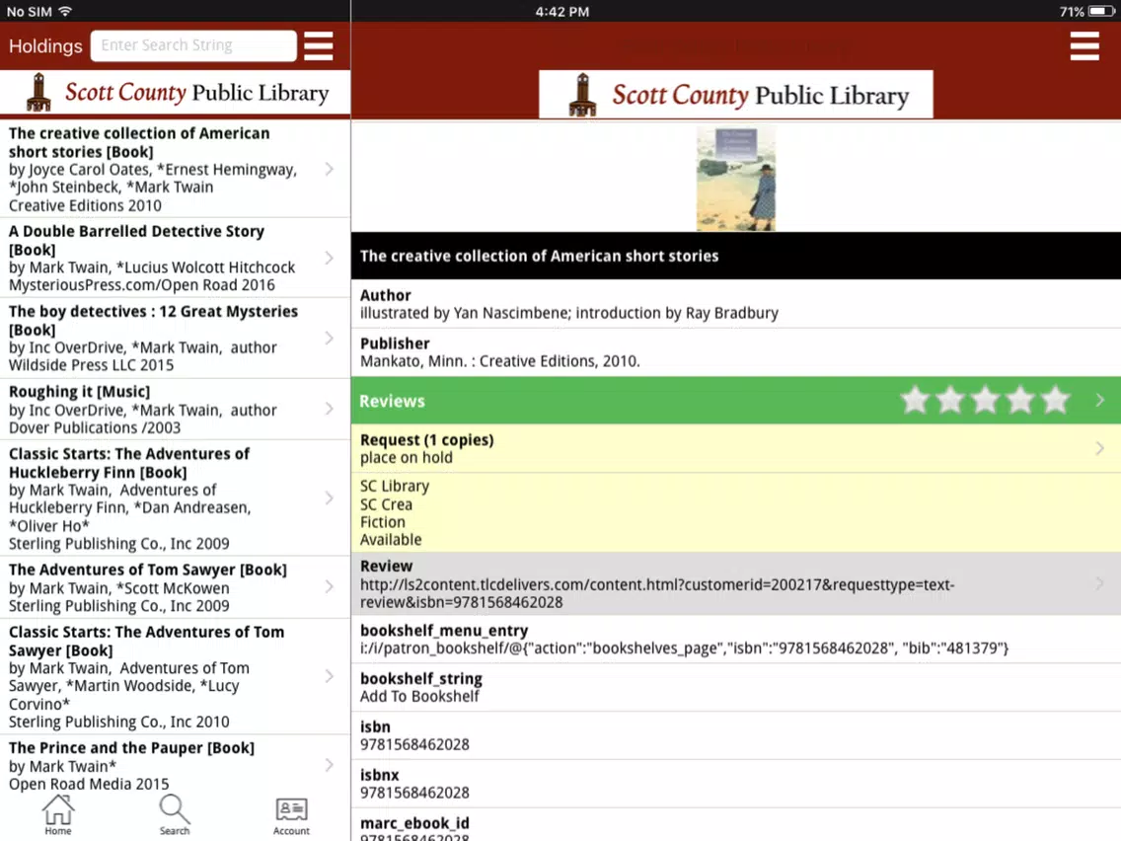Tap Request (1 copies) place on hold
1121x841 pixels.
pos(736,448)
